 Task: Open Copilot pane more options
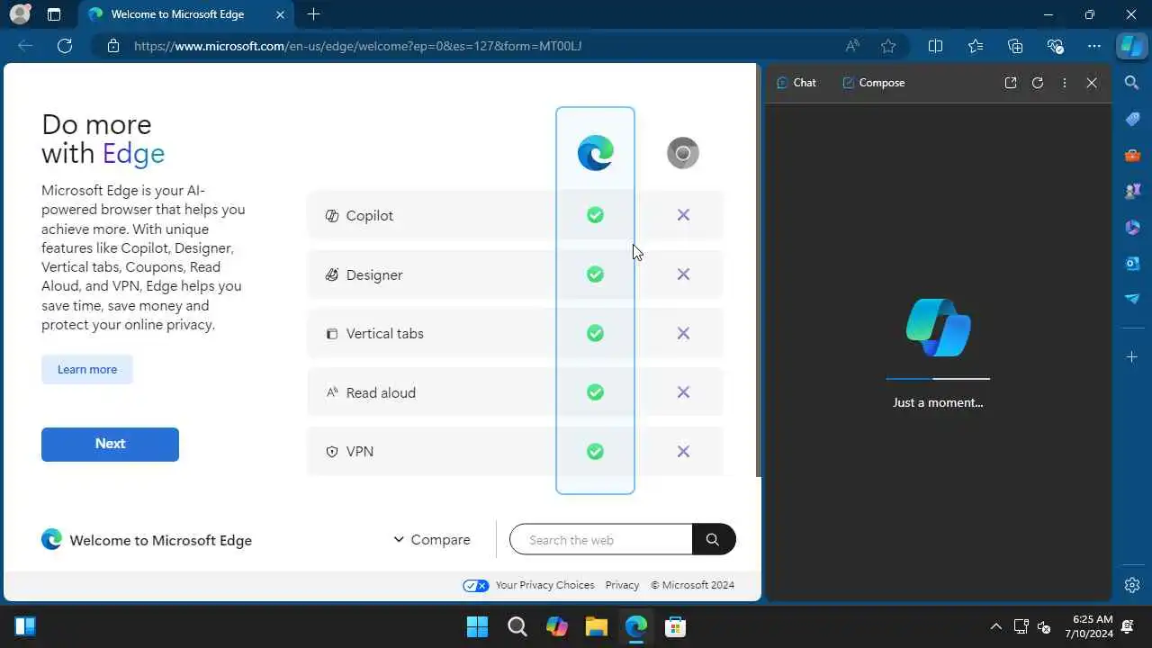coord(1065,83)
